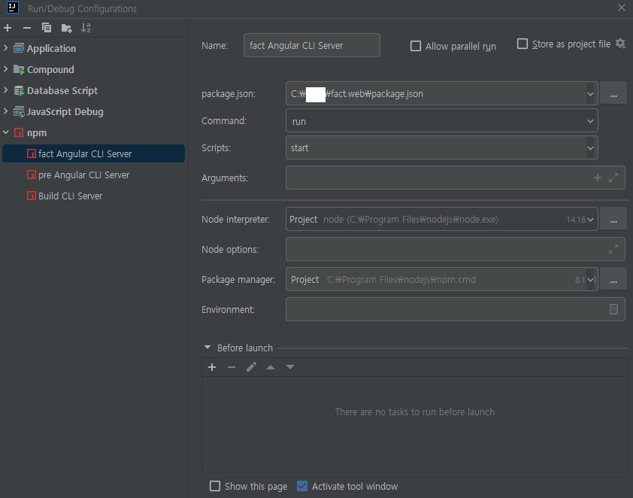Collapse the Before launch section
This screenshot has width=633, height=498.
pos(207,348)
